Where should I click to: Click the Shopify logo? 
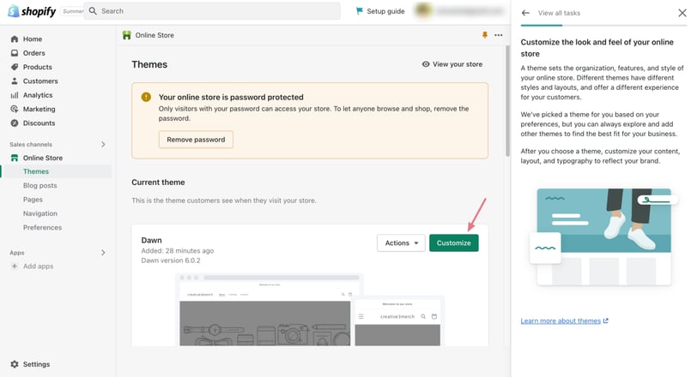[32, 11]
